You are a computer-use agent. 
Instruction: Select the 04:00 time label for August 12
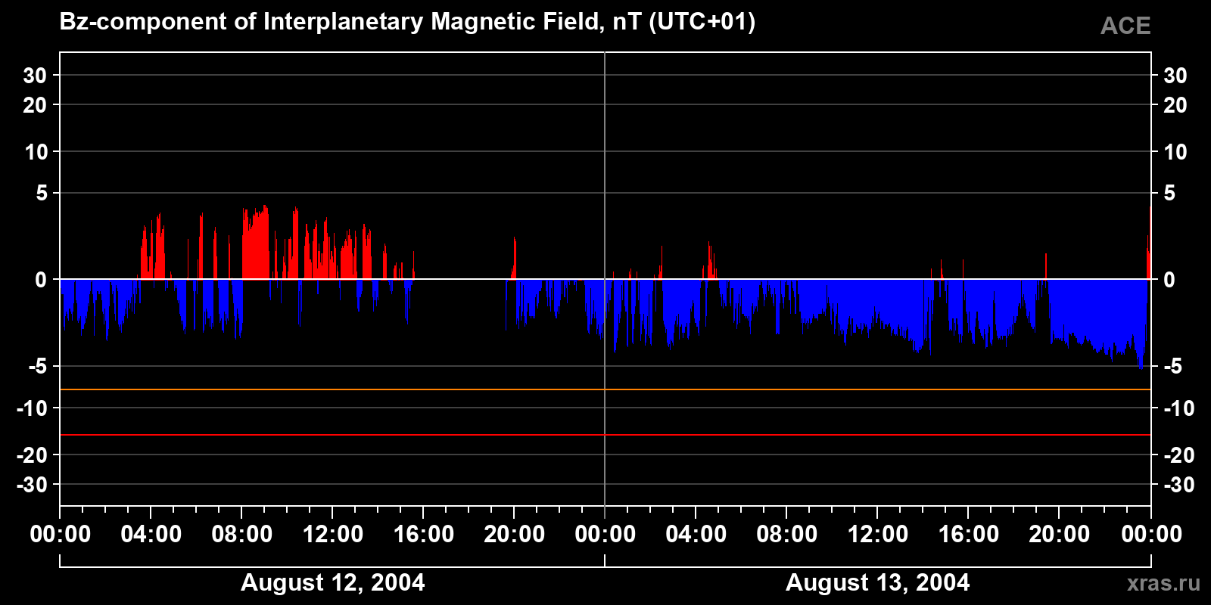pyautogui.click(x=151, y=535)
